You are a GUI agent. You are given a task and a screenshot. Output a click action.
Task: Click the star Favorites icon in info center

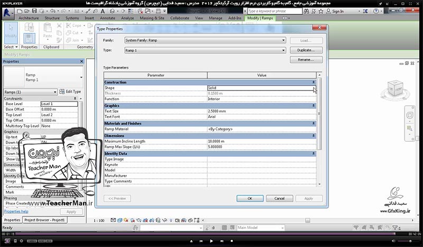pos(321,11)
